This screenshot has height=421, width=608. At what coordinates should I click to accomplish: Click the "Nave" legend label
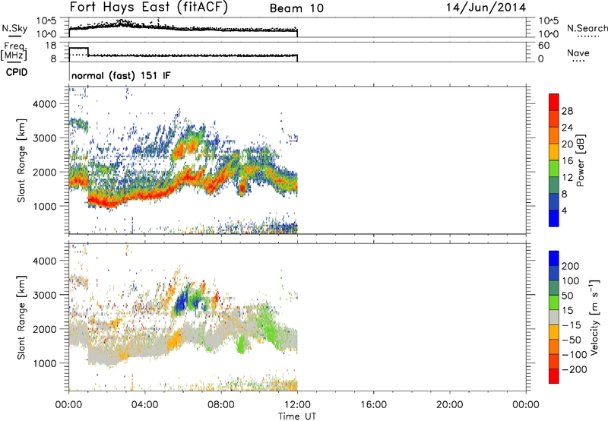coord(578,52)
